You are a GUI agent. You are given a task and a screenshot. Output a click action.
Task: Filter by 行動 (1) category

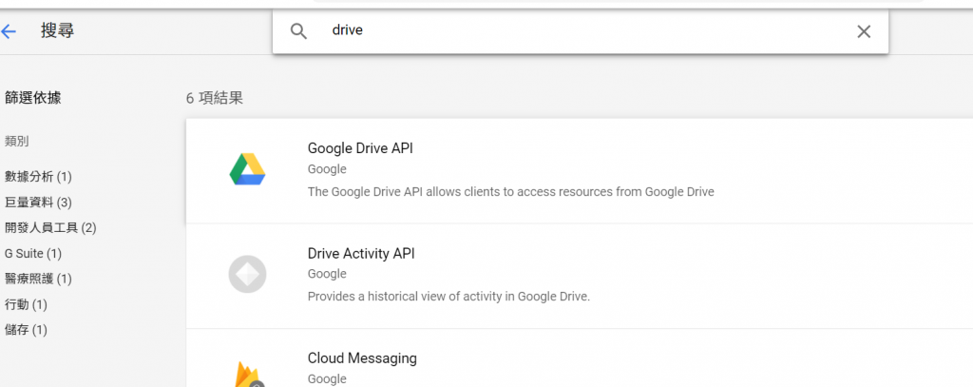pyautogui.click(x=26, y=304)
